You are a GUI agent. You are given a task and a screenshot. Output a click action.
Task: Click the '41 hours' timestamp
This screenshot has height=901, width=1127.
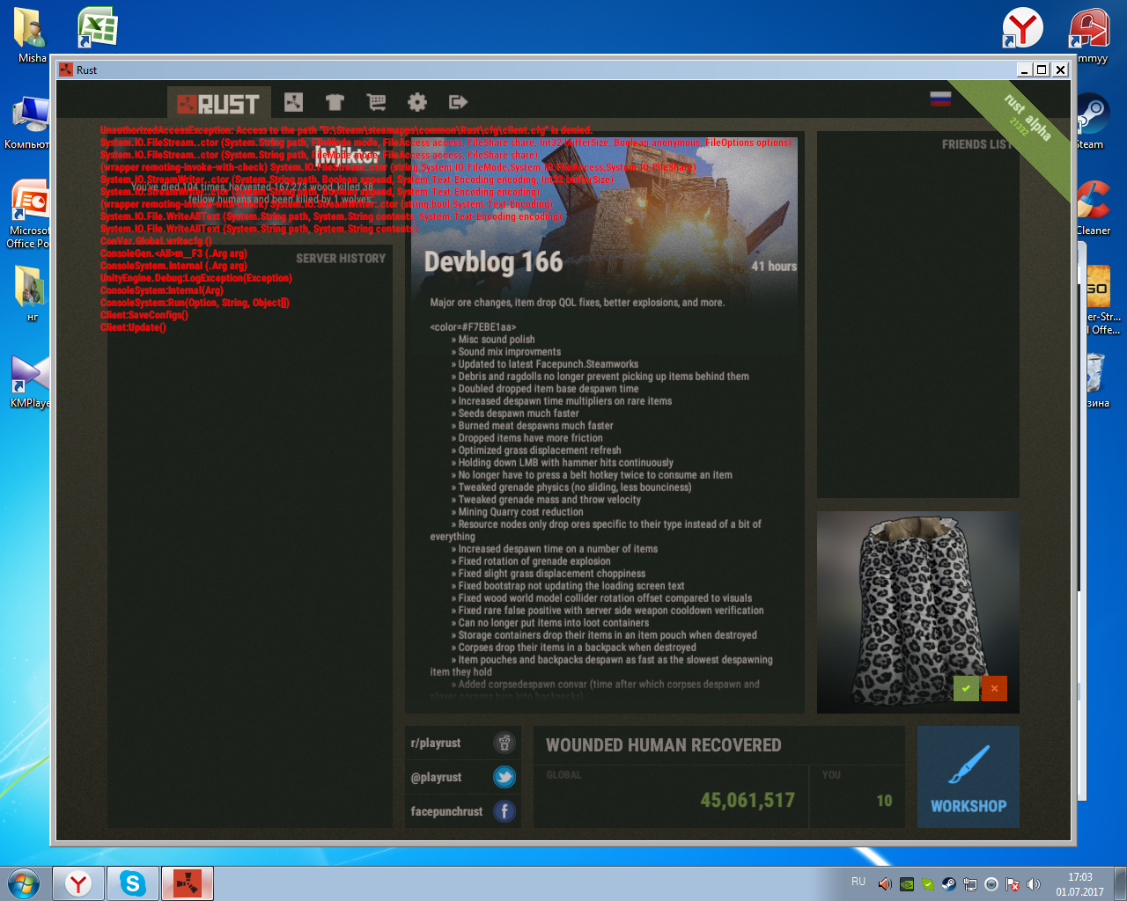click(774, 266)
